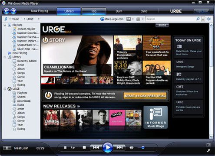Click the search magnifier icon
The image size is (215, 156).
point(198,19)
